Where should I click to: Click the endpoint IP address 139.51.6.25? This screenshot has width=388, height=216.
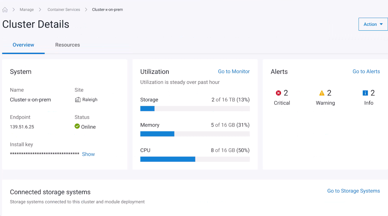(22, 127)
